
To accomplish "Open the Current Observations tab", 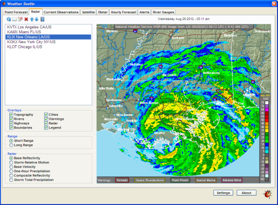I will pyautogui.click(x=61, y=12).
